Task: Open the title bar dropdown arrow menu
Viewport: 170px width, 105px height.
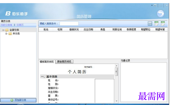Action: [x=152, y=5]
